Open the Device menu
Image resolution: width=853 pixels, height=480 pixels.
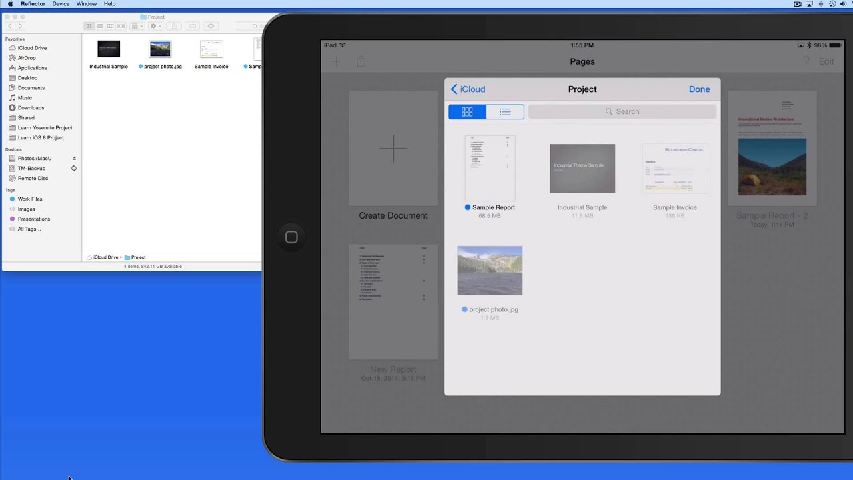(61, 4)
